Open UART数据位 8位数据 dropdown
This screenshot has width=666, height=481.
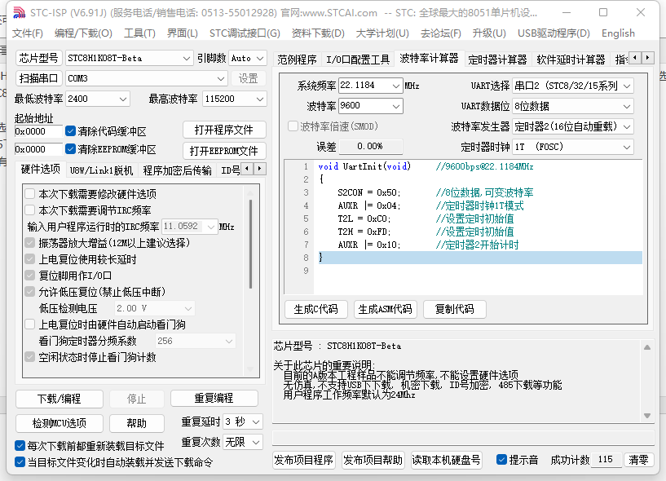(572, 106)
